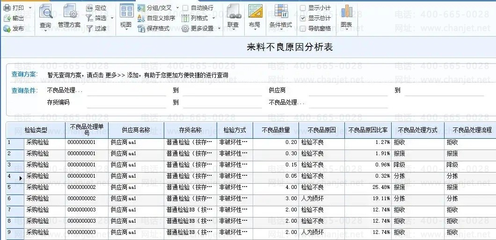This screenshot has width=496, height=240.
Task: Click the Locate (定位) icon
Action: [90, 8]
